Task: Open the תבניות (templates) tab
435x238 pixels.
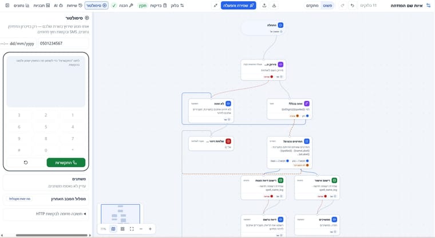Action: tap(42, 5)
